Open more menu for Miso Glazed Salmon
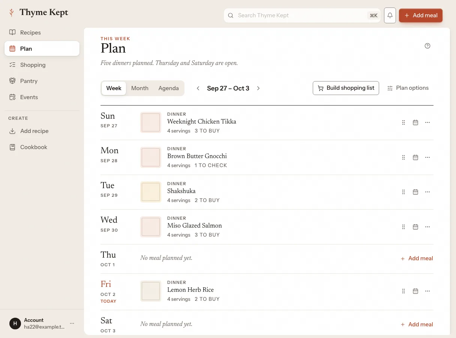 pos(427,227)
